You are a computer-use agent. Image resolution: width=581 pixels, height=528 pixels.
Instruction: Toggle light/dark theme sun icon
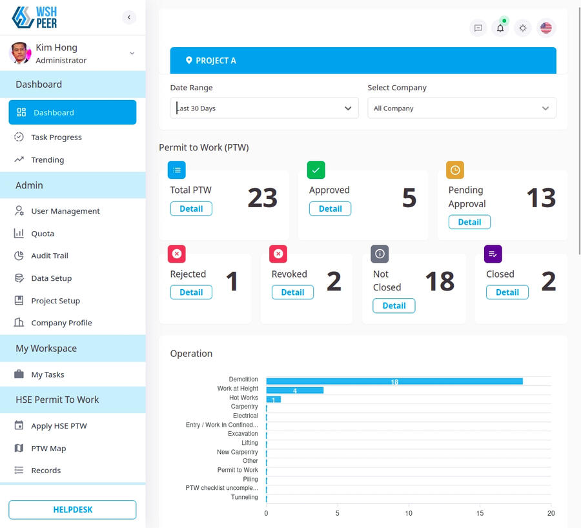(x=523, y=28)
